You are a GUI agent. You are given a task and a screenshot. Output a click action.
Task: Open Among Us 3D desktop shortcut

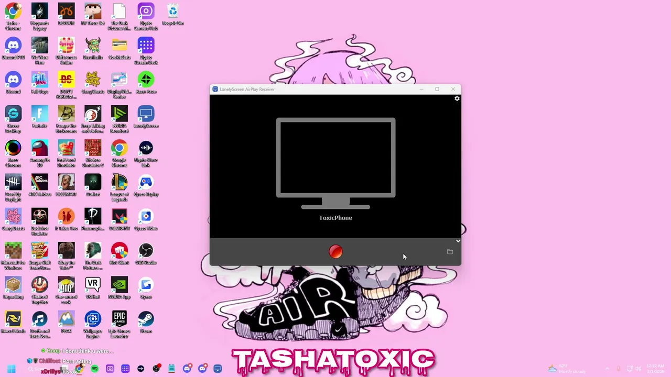[40, 152]
